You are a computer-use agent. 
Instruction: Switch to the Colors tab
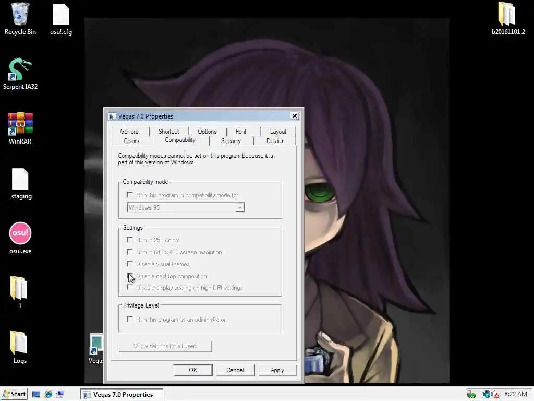click(131, 141)
